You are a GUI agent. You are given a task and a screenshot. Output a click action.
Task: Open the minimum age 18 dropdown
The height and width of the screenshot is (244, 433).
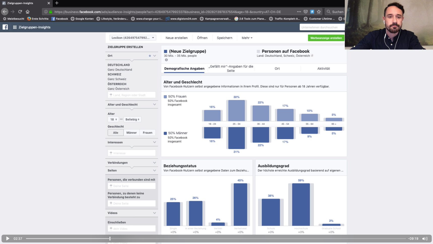tap(113, 119)
